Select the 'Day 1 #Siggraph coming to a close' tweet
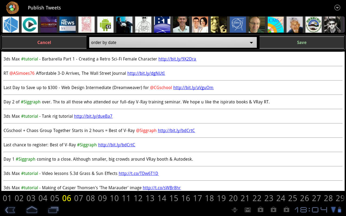The image size is (346, 216). pos(173,159)
